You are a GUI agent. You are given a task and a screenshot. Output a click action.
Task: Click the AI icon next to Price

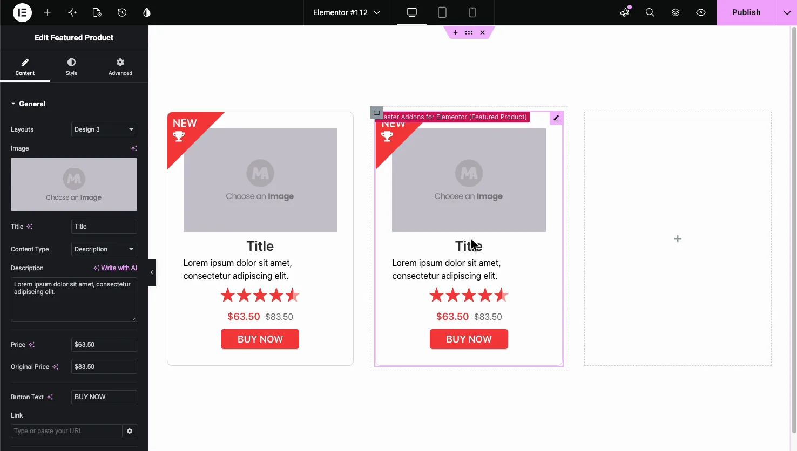click(x=32, y=345)
